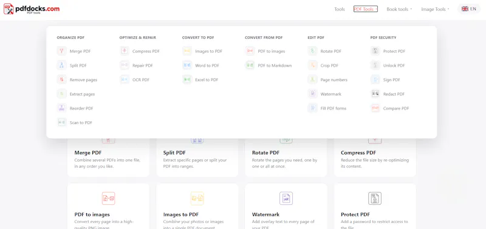Choose Merge PDF label in the menu
Image resolution: width=486 pixels, height=229 pixels.
coord(80,51)
